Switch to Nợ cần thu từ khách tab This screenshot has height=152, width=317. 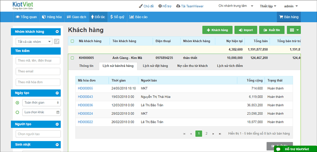(192, 66)
